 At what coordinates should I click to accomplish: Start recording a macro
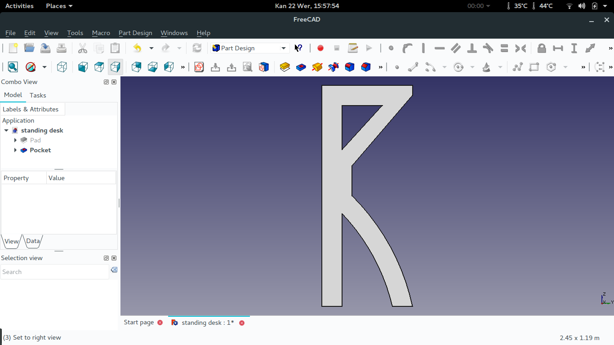320,48
